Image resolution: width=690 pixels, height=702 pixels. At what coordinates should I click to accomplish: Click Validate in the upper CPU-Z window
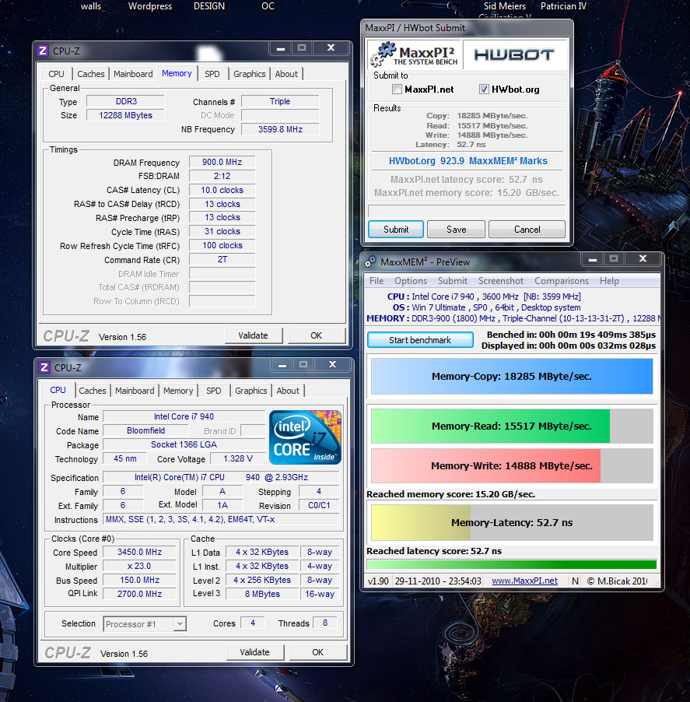[x=254, y=335]
